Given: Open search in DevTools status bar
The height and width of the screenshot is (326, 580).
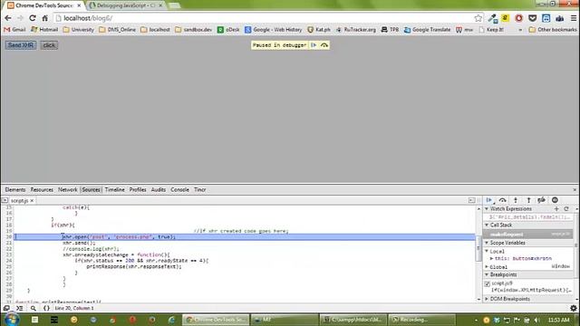Looking at the screenshot, I should pyautogui.click(x=34, y=308).
